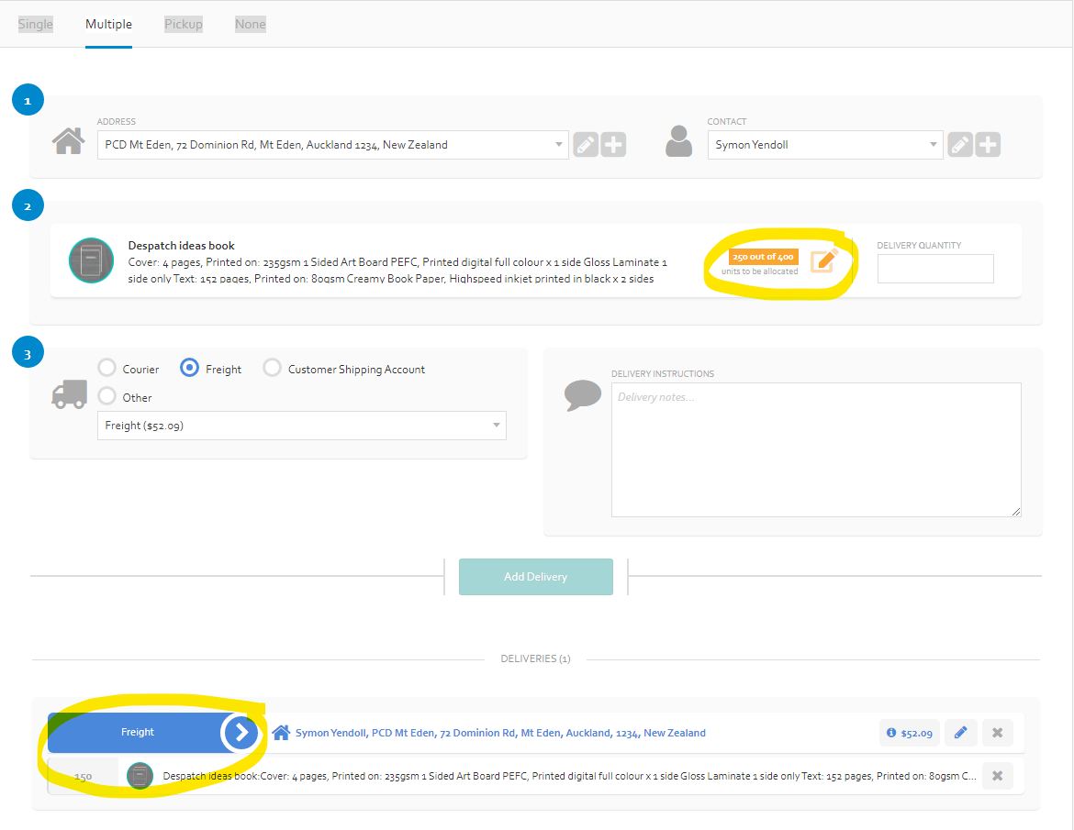Select the Other shipping radio button
This screenshot has height=830, width=1074.
point(106,396)
